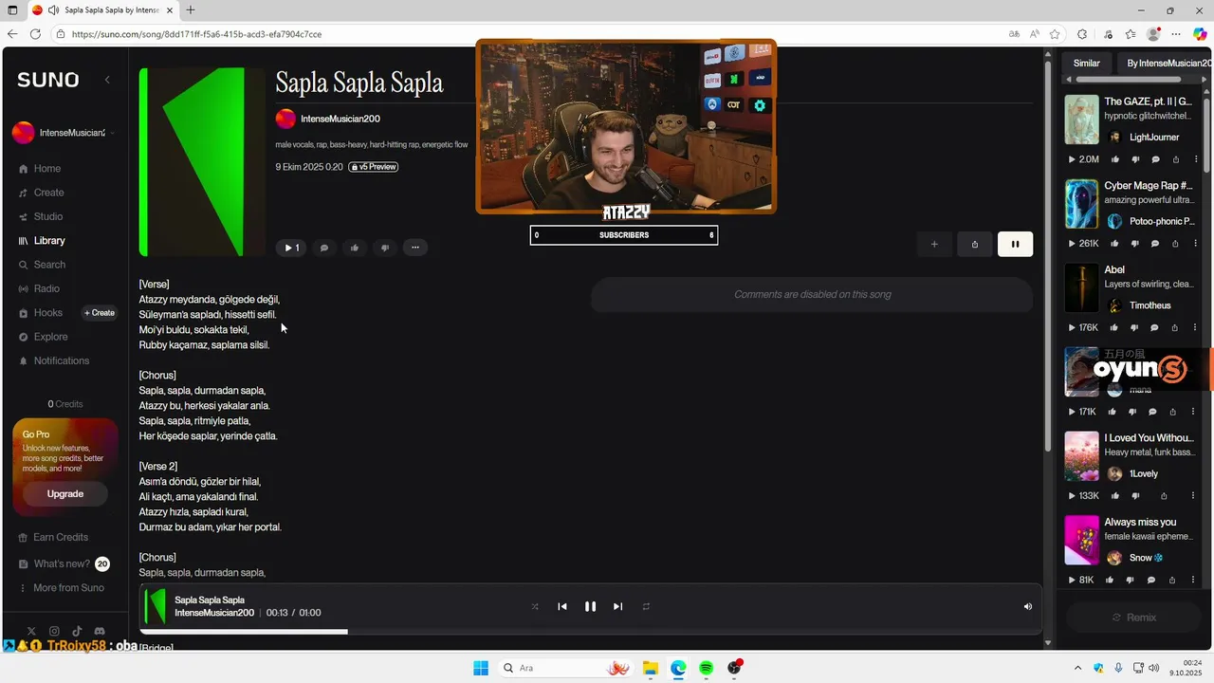The image size is (1214, 683).
Task: Share the Cyber Mage Rap song
Action: [1176, 244]
